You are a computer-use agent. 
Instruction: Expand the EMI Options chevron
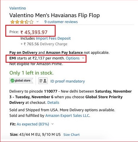(83, 58)
